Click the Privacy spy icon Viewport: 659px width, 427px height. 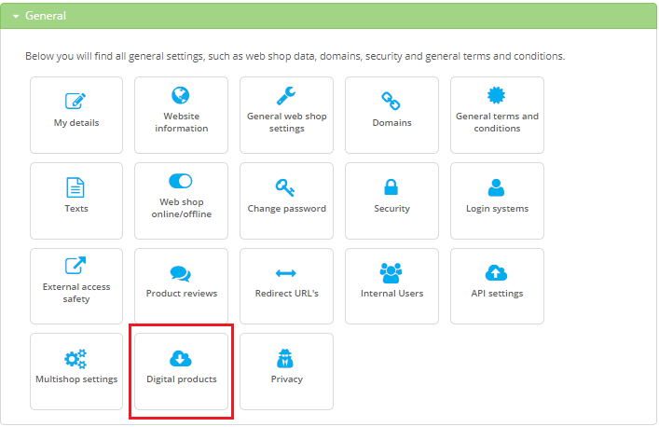tap(286, 359)
